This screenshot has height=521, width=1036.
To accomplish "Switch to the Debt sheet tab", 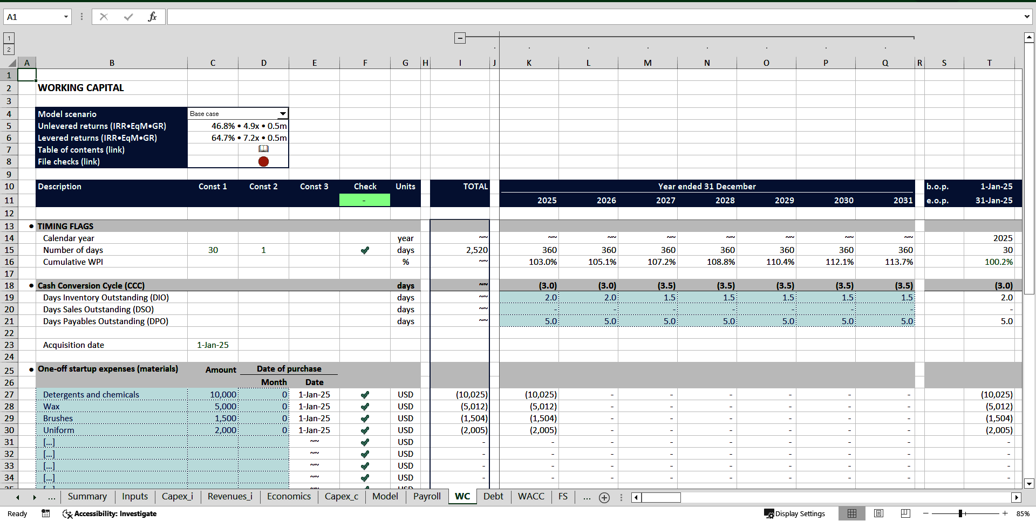I will [493, 497].
